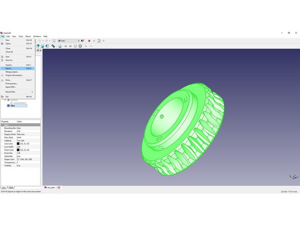Set view with first teal cube icon
The image size is (300, 225).
37,46
